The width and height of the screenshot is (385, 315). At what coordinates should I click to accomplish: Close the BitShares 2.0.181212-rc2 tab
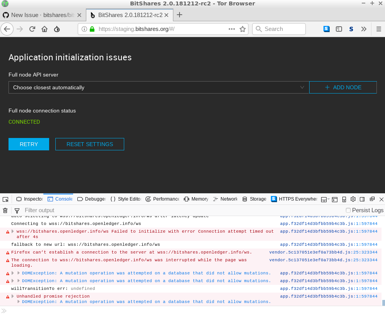pos(166,15)
